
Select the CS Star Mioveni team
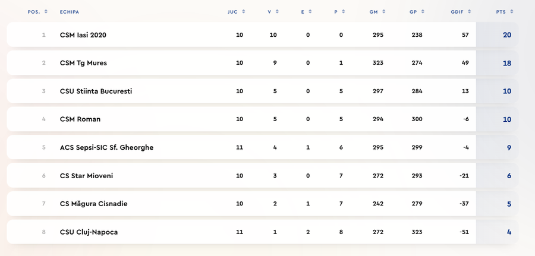pos(86,176)
